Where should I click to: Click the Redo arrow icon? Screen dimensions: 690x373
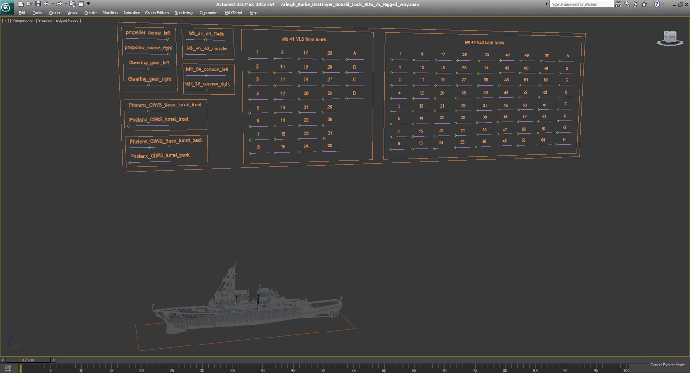click(x=59, y=4)
